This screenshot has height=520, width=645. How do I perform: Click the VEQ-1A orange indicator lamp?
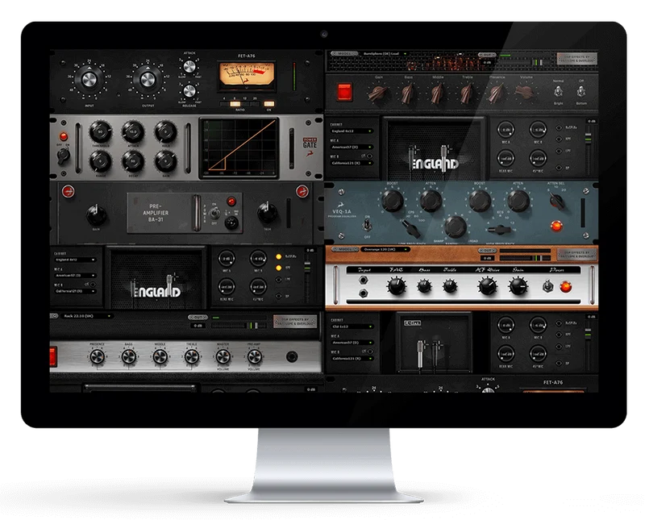point(556,226)
